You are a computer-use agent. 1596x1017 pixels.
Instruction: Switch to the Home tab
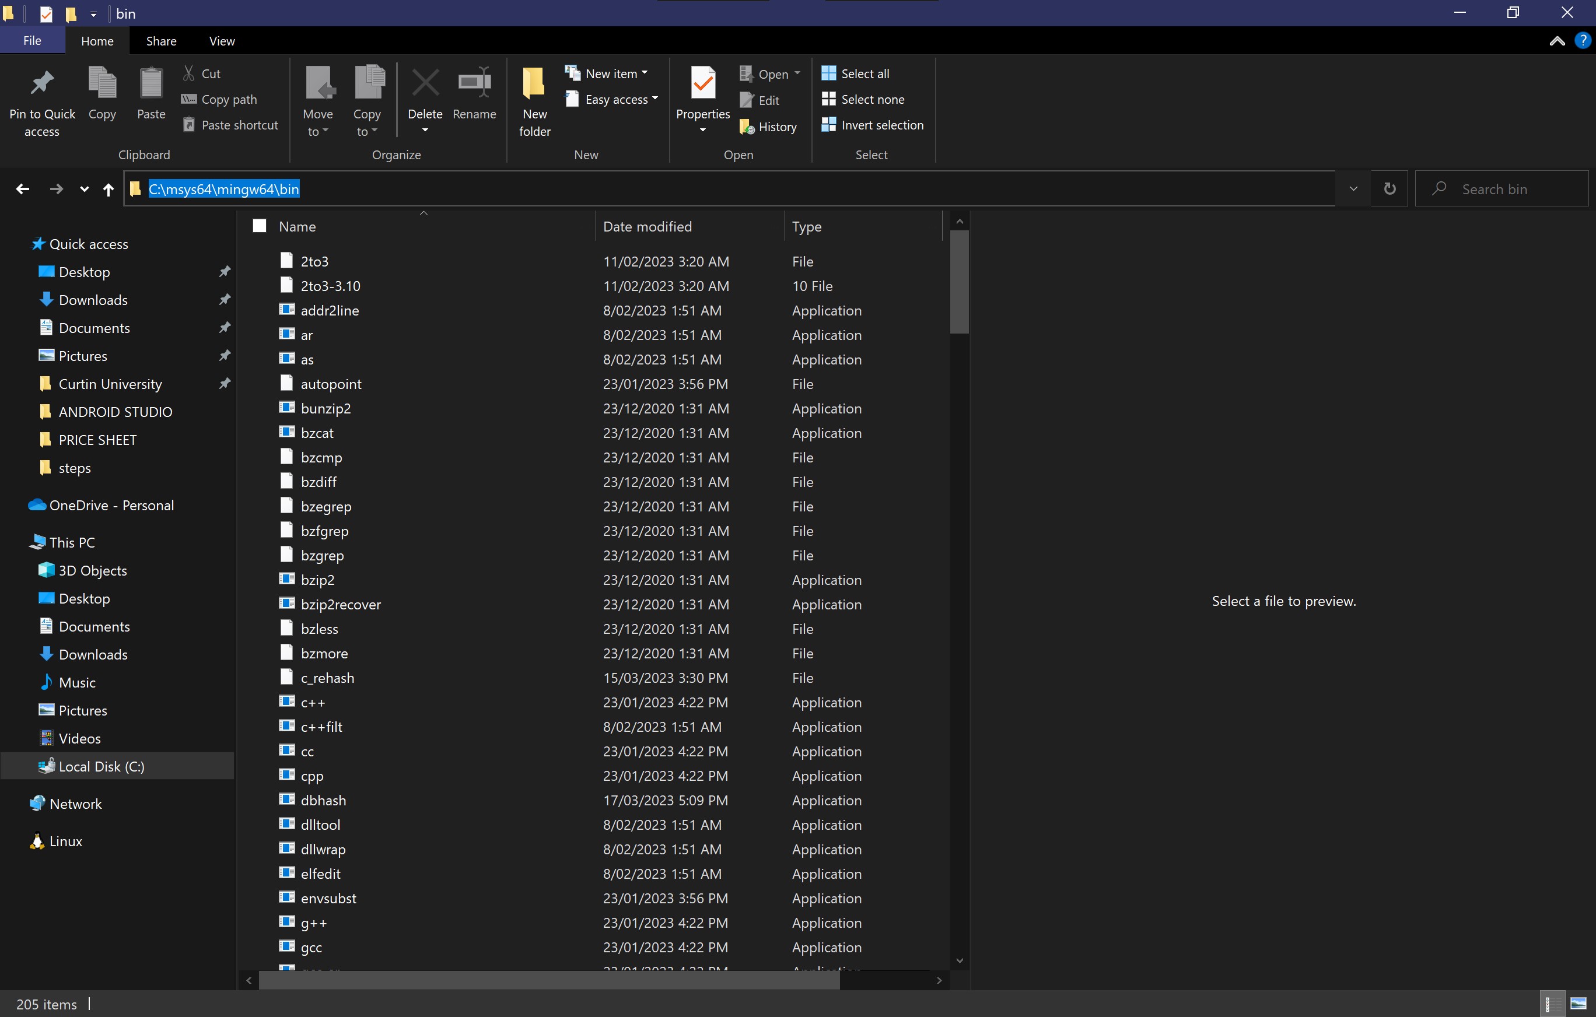pyautogui.click(x=97, y=41)
